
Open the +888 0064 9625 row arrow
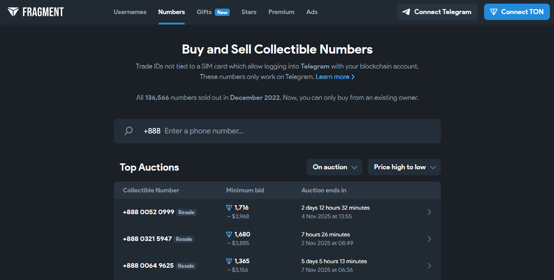click(429, 265)
